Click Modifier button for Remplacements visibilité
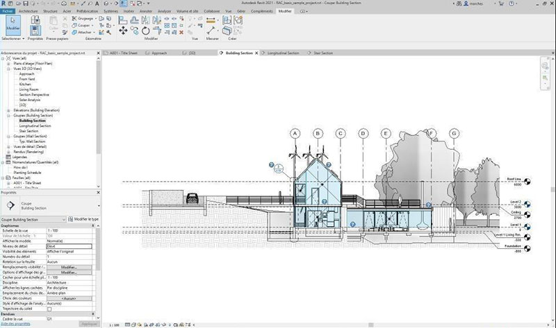556x328 pixels. pos(69,267)
